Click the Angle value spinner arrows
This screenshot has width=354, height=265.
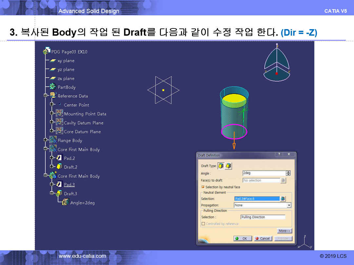coord(288,173)
